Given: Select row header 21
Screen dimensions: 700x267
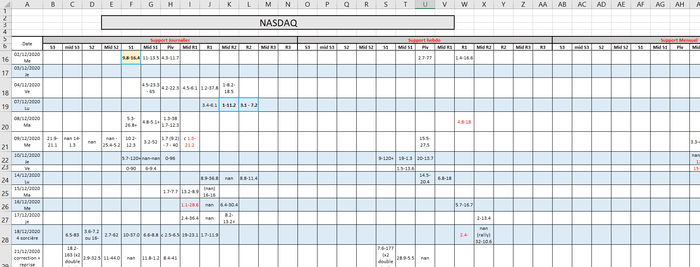Looking at the screenshot, I should (x=5, y=142).
